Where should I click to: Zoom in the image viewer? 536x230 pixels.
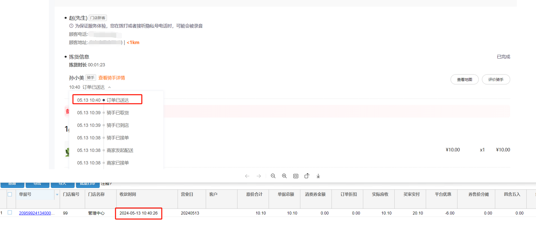[284, 176]
